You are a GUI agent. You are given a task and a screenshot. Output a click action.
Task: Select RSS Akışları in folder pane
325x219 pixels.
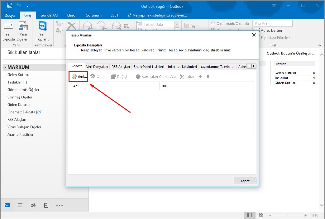coord(17,120)
